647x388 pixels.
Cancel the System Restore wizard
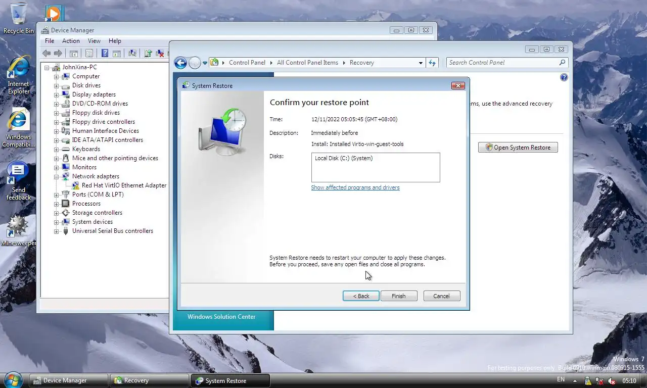click(441, 296)
